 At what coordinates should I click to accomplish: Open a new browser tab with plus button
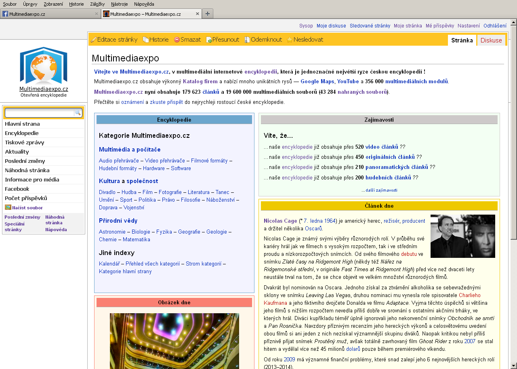(x=207, y=14)
